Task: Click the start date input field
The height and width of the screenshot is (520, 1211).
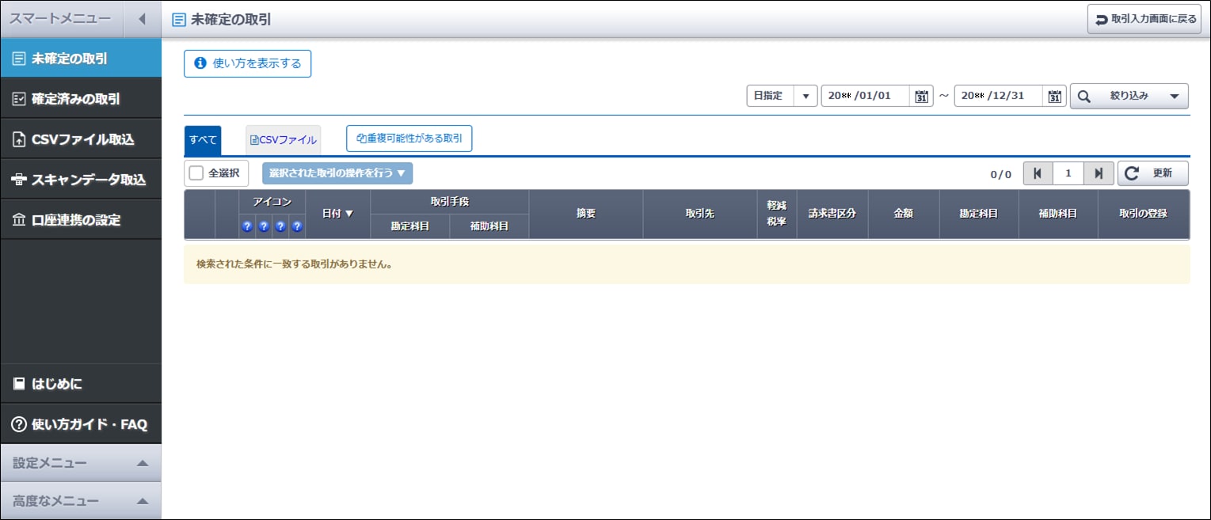Action: pyautogui.click(x=865, y=96)
